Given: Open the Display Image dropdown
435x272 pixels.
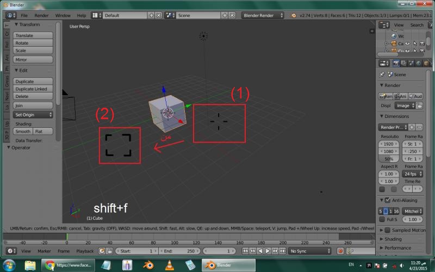Looking at the screenshot, I should point(405,106).
